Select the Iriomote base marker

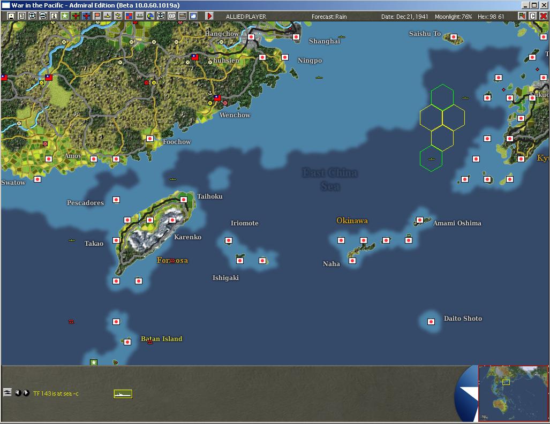click(228, 240)
